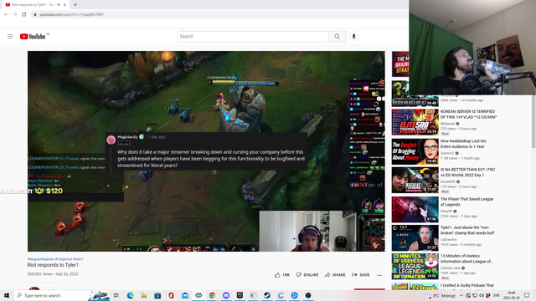Show hidden system tray icons

[461, 295]
